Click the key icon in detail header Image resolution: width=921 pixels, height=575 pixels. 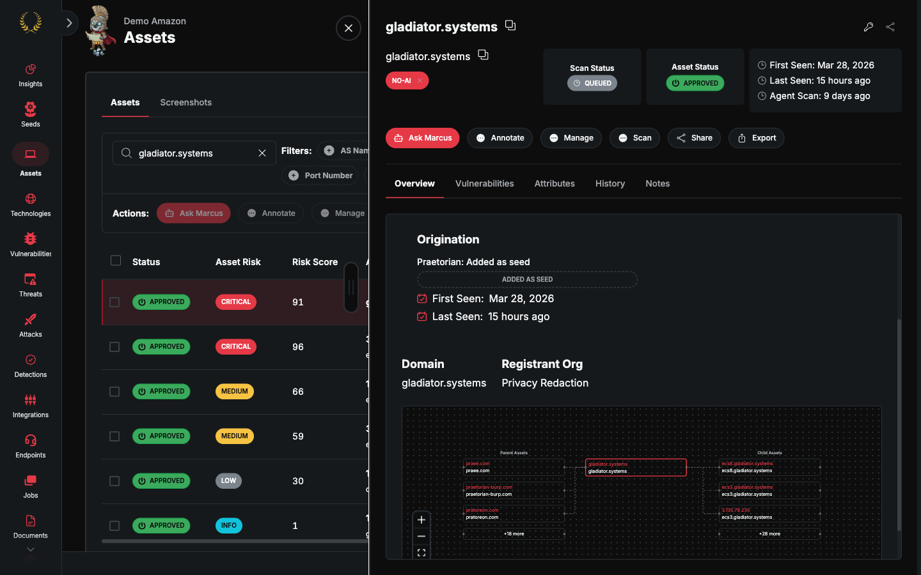click(x=868, y=27)
